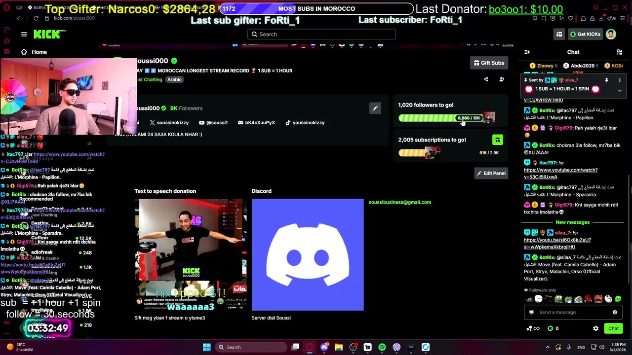The image size is (632, 355).
Task: Open chat identity shield icon
Action: click(531, 312)
